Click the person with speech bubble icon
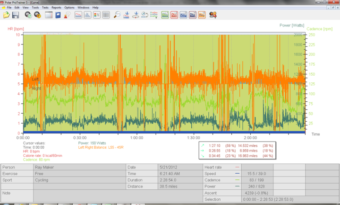This screenshot has height=205, width=340. (67, 15)
